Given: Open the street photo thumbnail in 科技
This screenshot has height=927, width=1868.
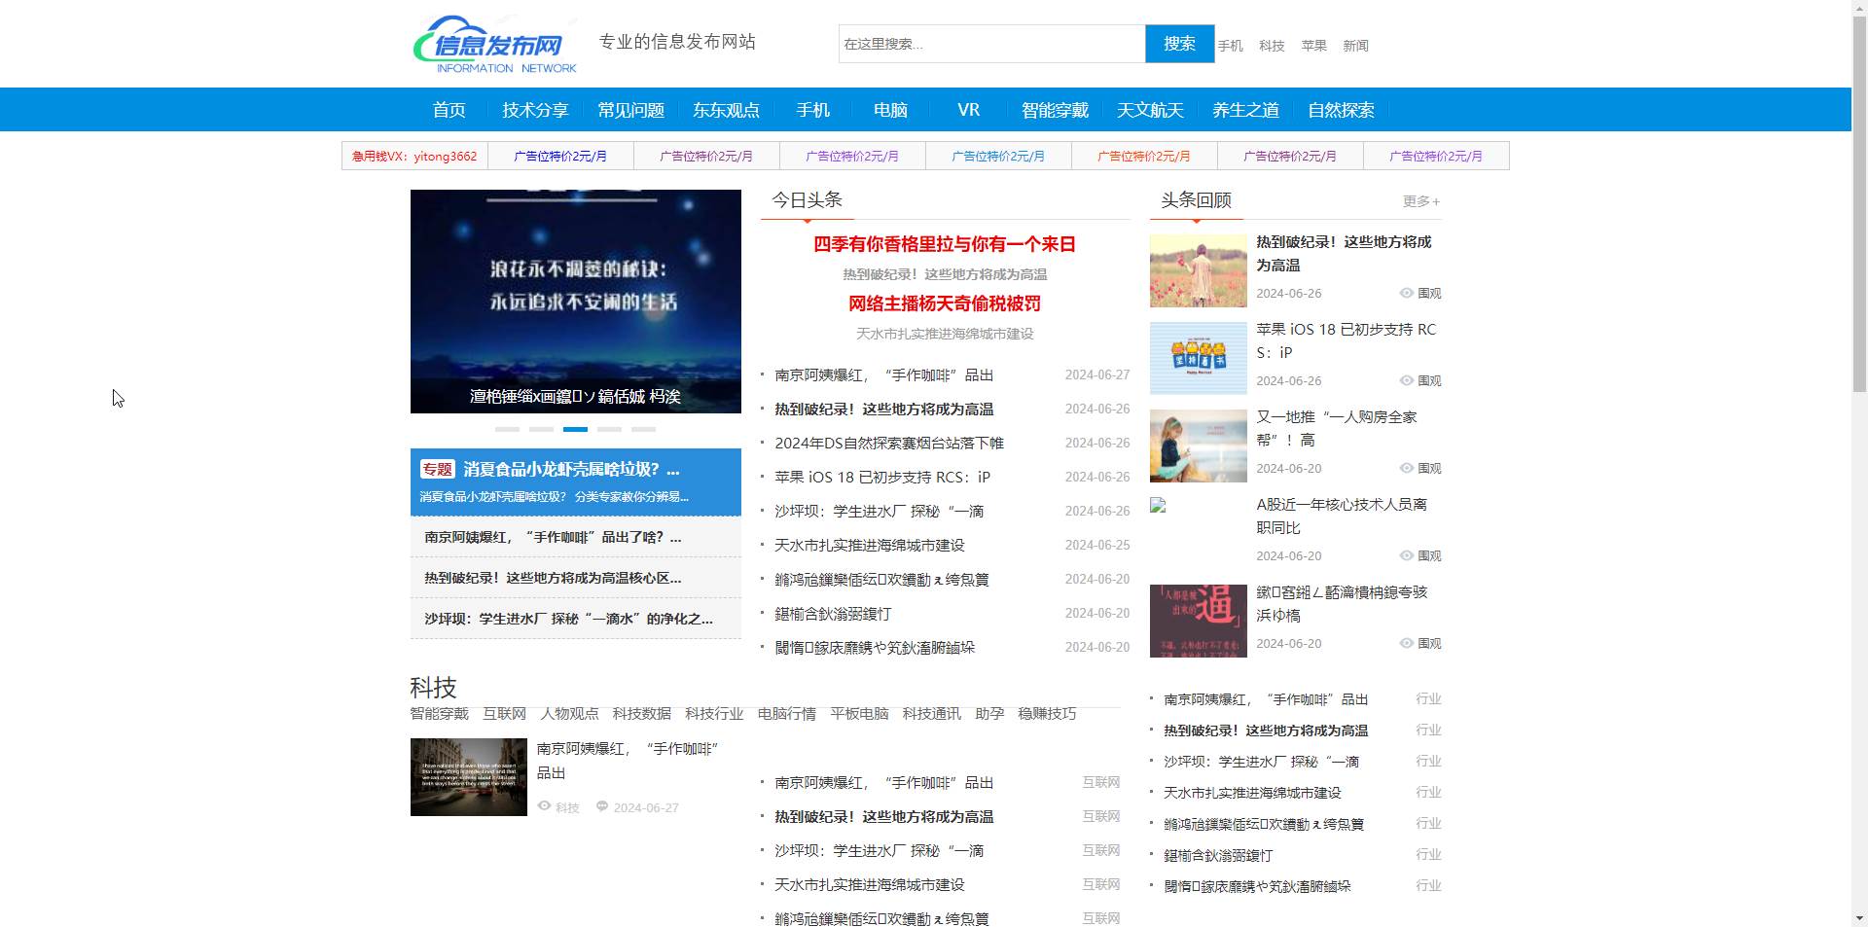Looking at the screenshot, I should tap(469, 777).
